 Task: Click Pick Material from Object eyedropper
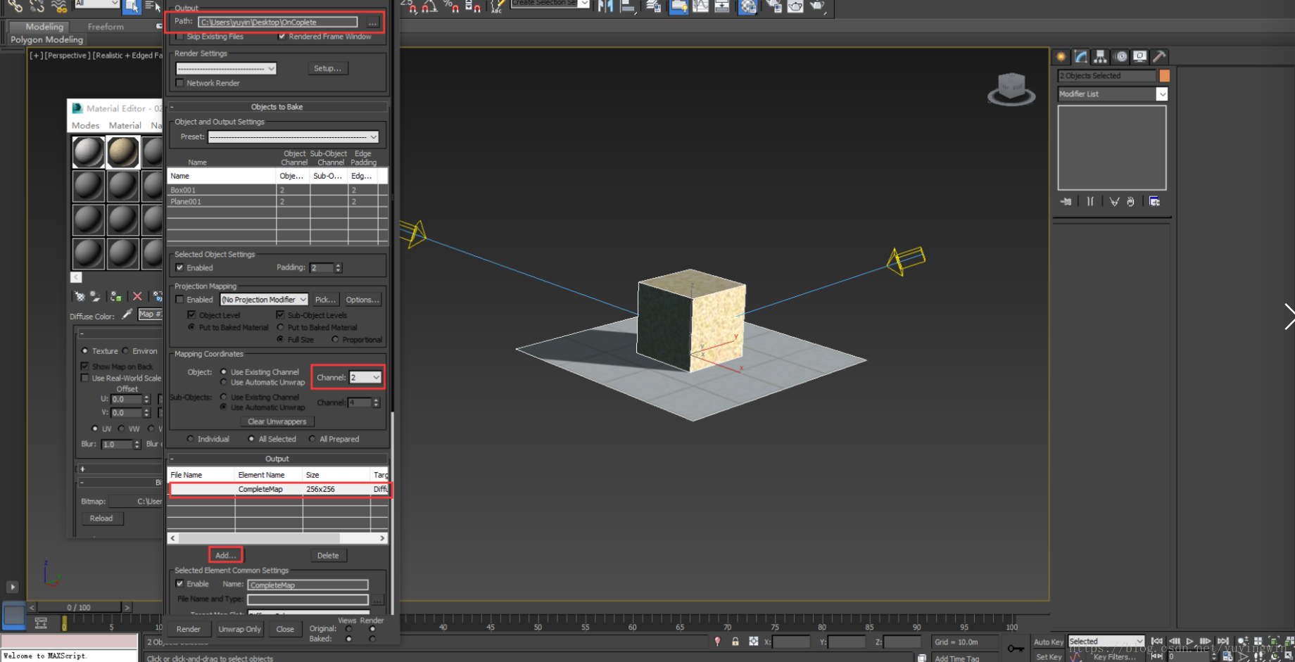(x=127, y=314)
